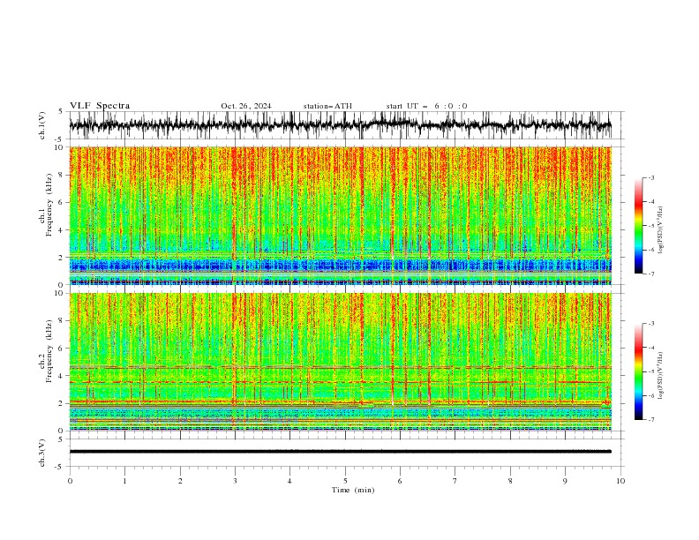Click the "0" tick on the time axis
This screenshot has height=540, width=699.
70,481
